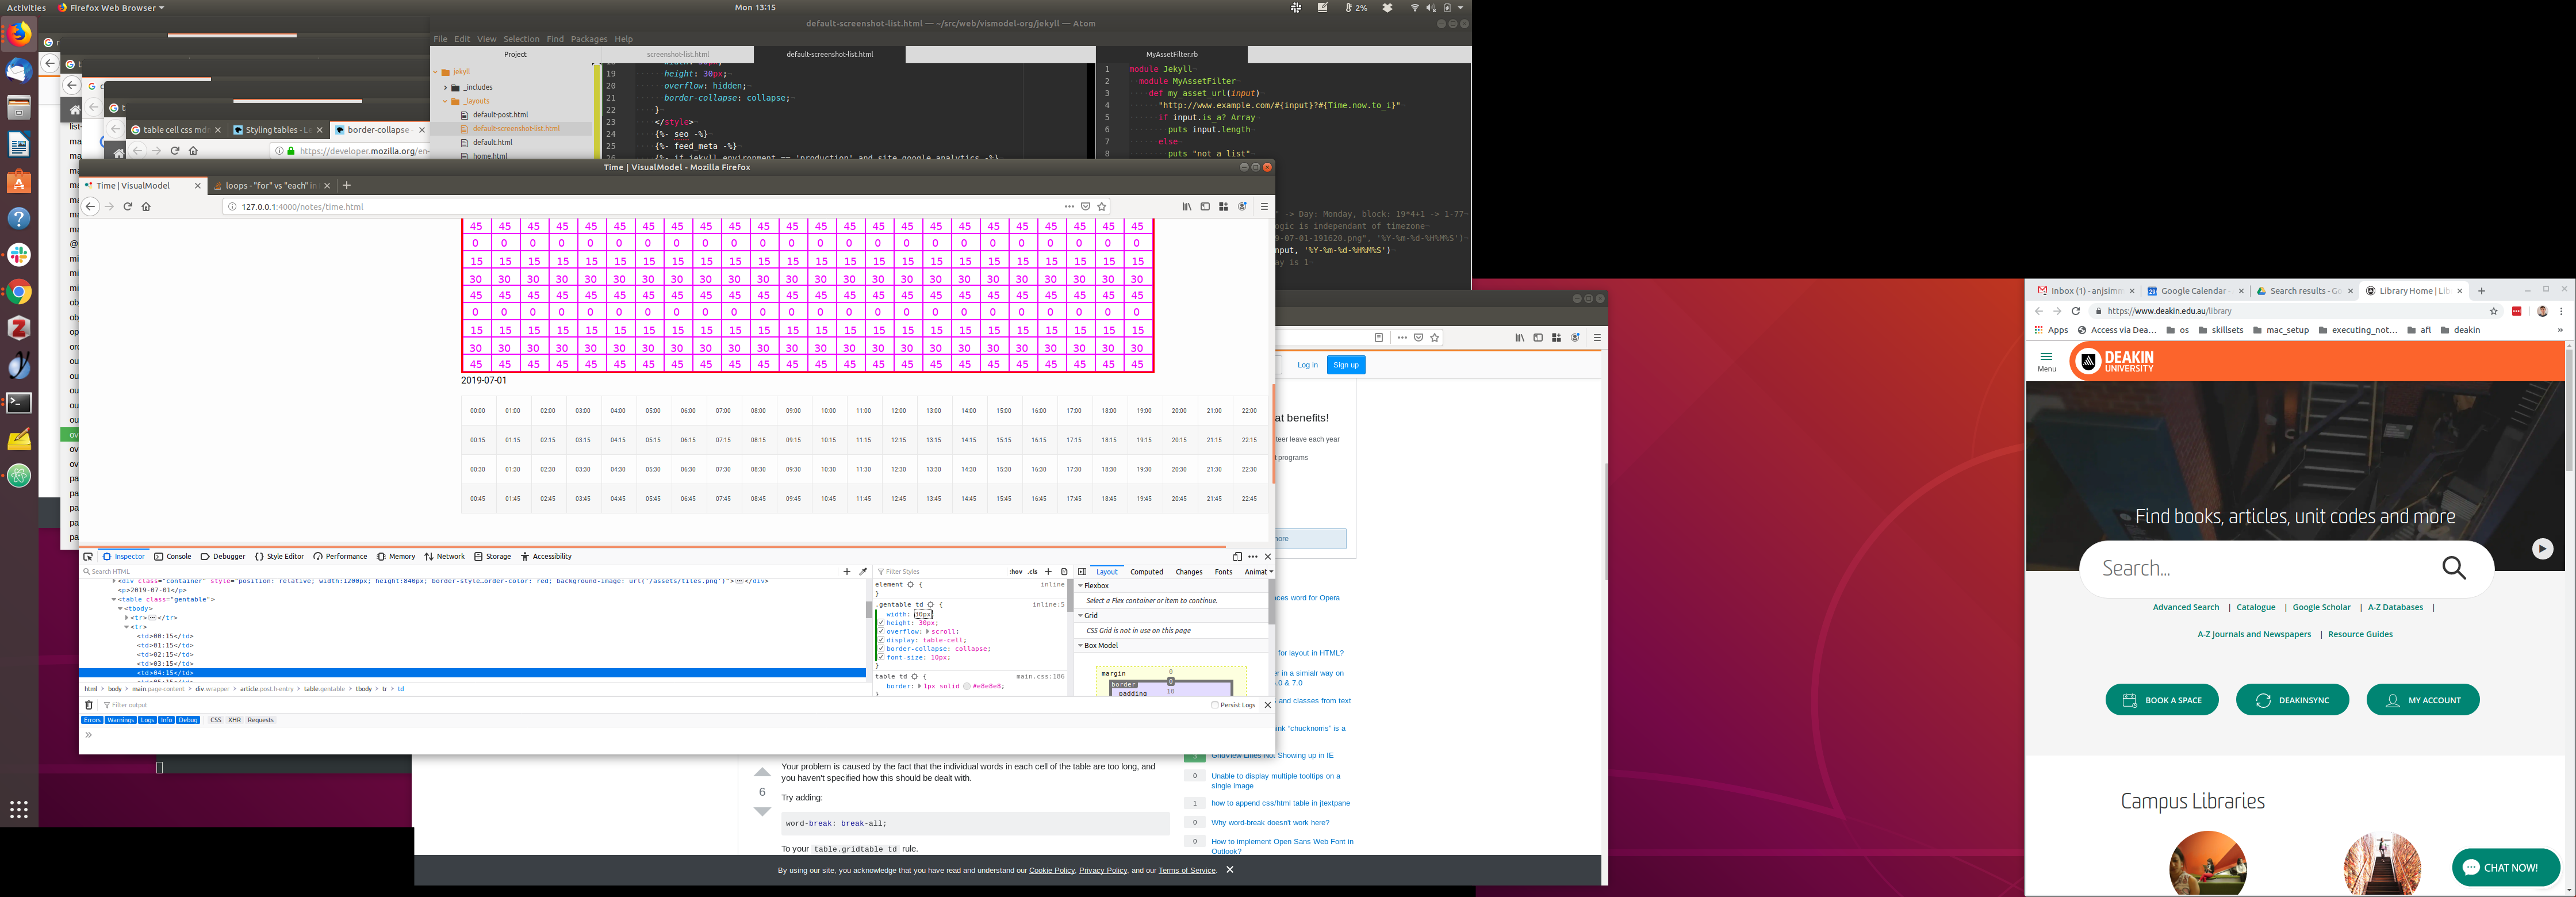Click the element picker icon in DevTools
Screen dimensions: 2576x897
[x=88, y=557]
